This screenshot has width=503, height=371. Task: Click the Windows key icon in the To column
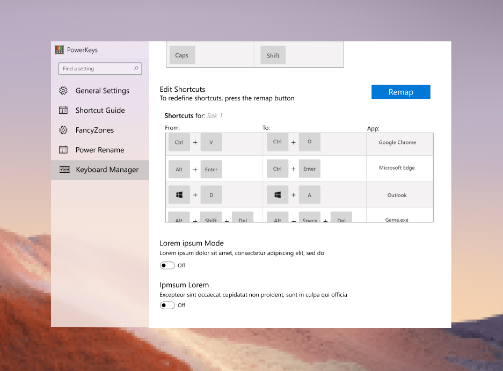click(x=278, y=194)
